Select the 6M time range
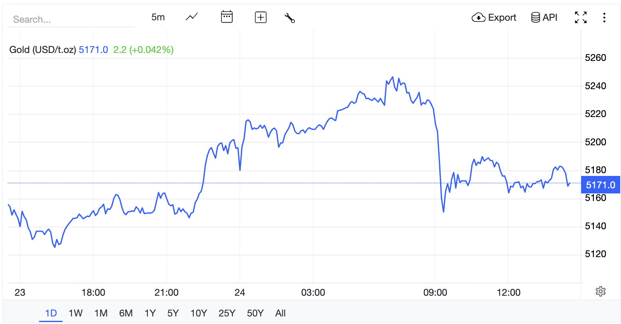 [126, 313]
